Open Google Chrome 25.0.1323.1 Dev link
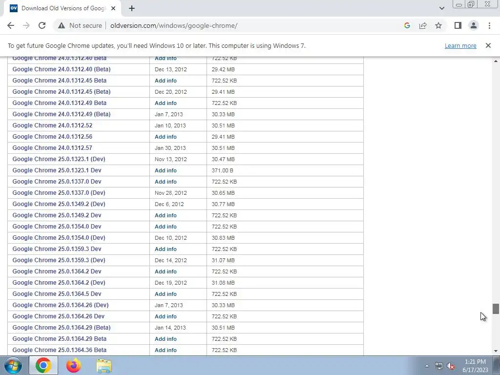This screenshot has width=500, height=375. [57, 170]
